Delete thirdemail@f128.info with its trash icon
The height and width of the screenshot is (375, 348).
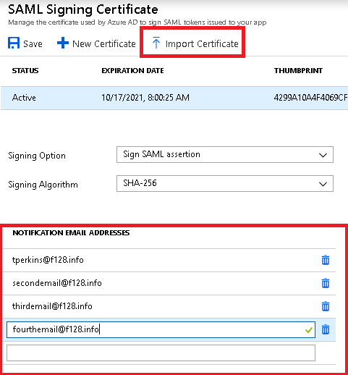pyautogui.click(x=326, y=306)
